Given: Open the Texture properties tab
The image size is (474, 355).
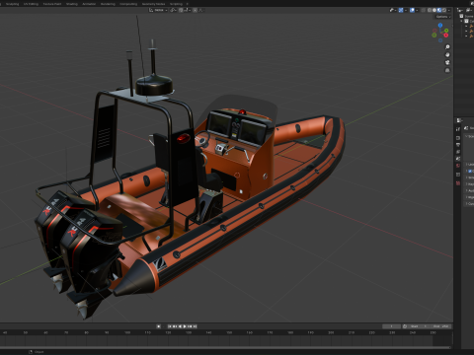Looking at the screenshot, I should (458, 183).
